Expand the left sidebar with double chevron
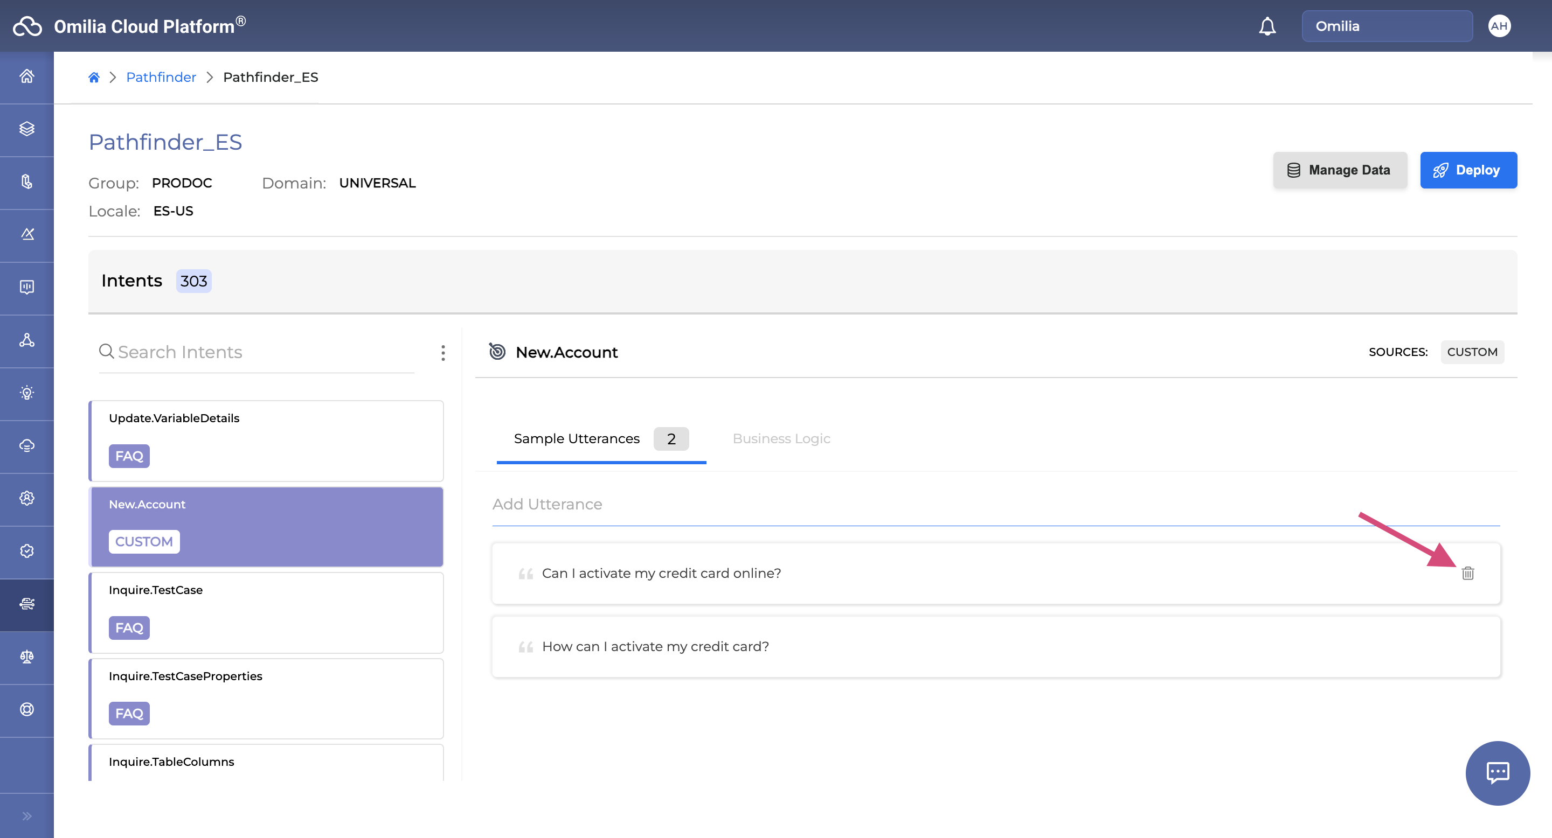1552x838 pixels. (x=26, y=816)
